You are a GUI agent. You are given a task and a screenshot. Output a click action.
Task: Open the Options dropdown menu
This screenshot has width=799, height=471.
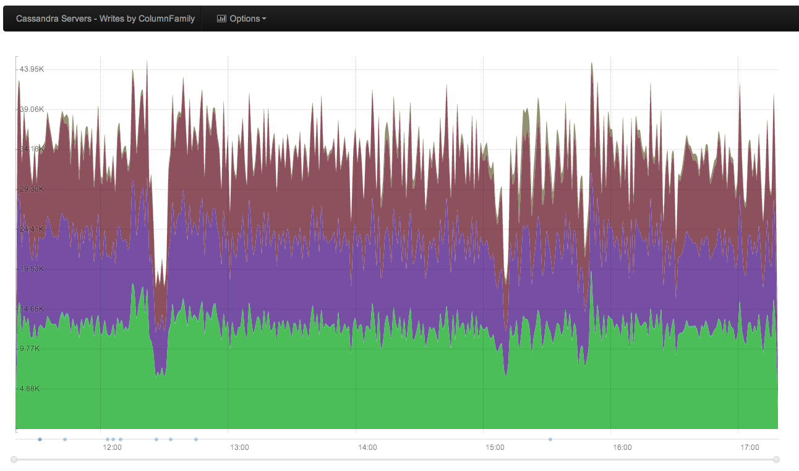coord(242,19)
